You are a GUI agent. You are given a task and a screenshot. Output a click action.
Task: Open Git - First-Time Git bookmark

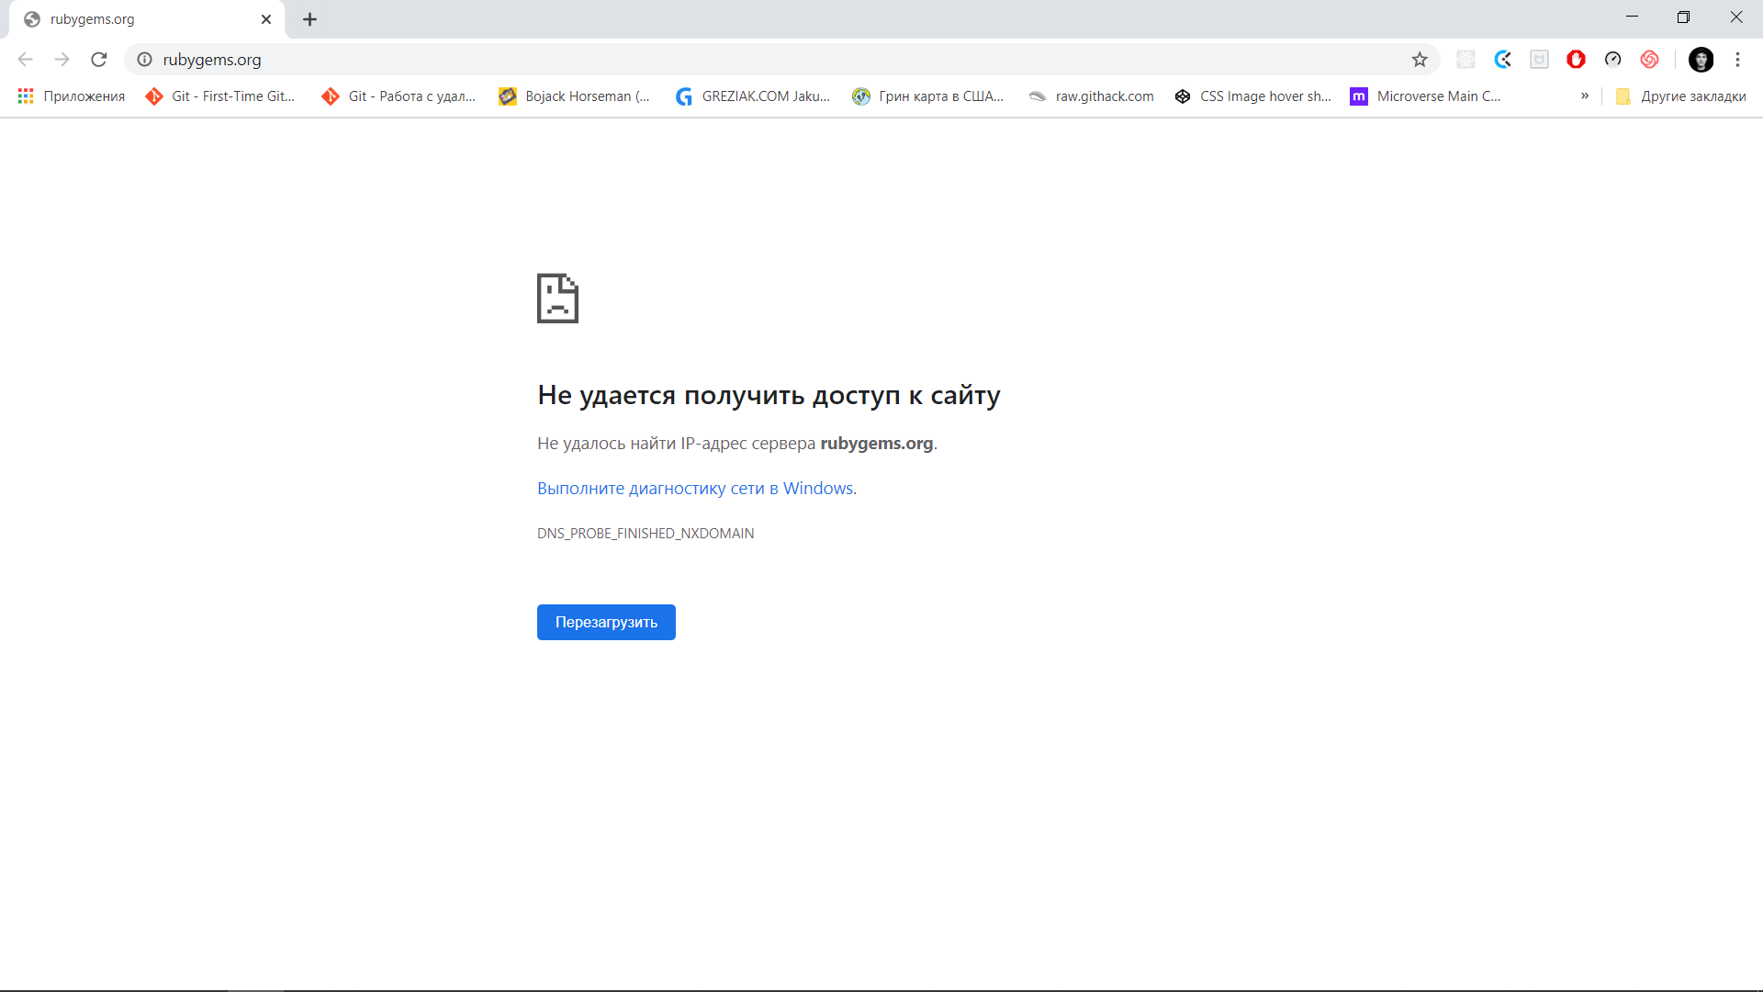click(220, 96)
